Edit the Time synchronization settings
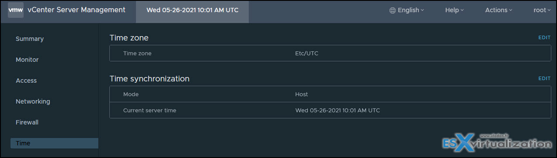This screenshot has height=158, width=557. 544,79
